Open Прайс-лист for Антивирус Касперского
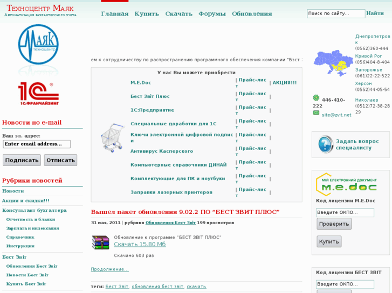392x293 pixels. coord(251,152)
